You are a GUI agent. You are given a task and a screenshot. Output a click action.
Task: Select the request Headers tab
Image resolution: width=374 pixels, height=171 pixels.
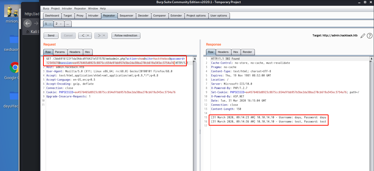[x=75, y=52]
